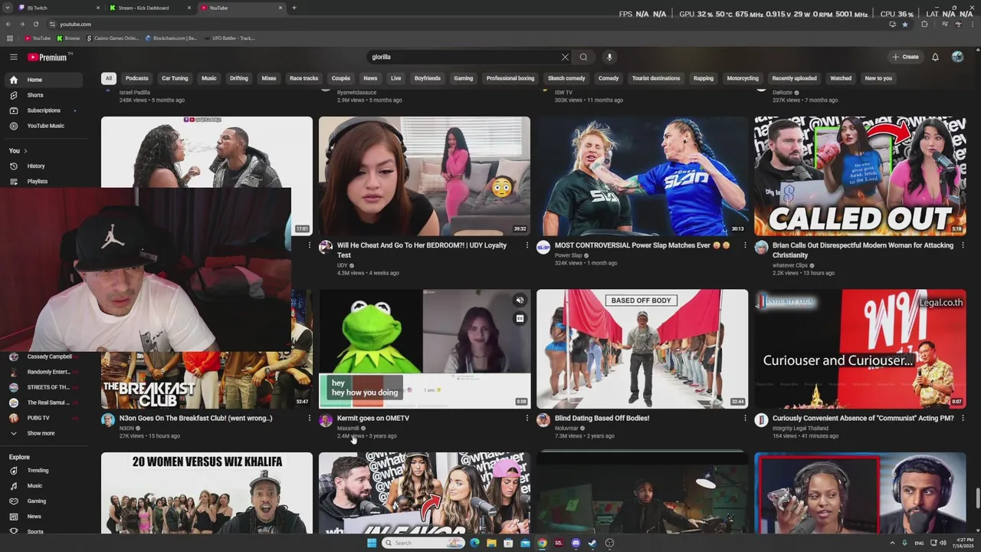Viewport: 981px width, 552px height.
Task: Open the Curiouser and Curiouser video thumbnail
Action: click(x=860, y=349)
